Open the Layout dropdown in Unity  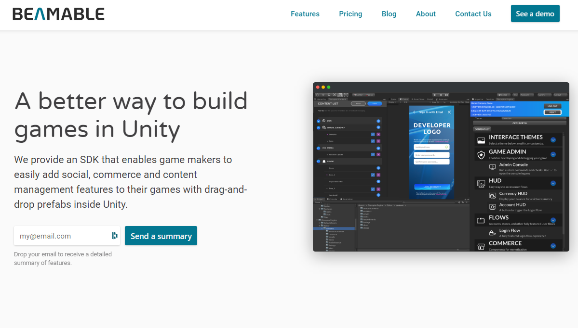pos(560,95)
